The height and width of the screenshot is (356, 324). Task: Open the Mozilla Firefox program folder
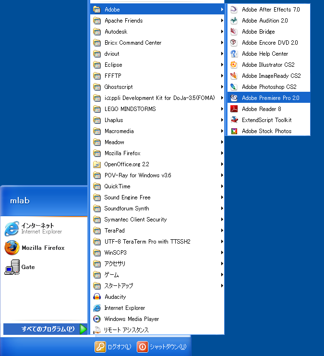157,153
